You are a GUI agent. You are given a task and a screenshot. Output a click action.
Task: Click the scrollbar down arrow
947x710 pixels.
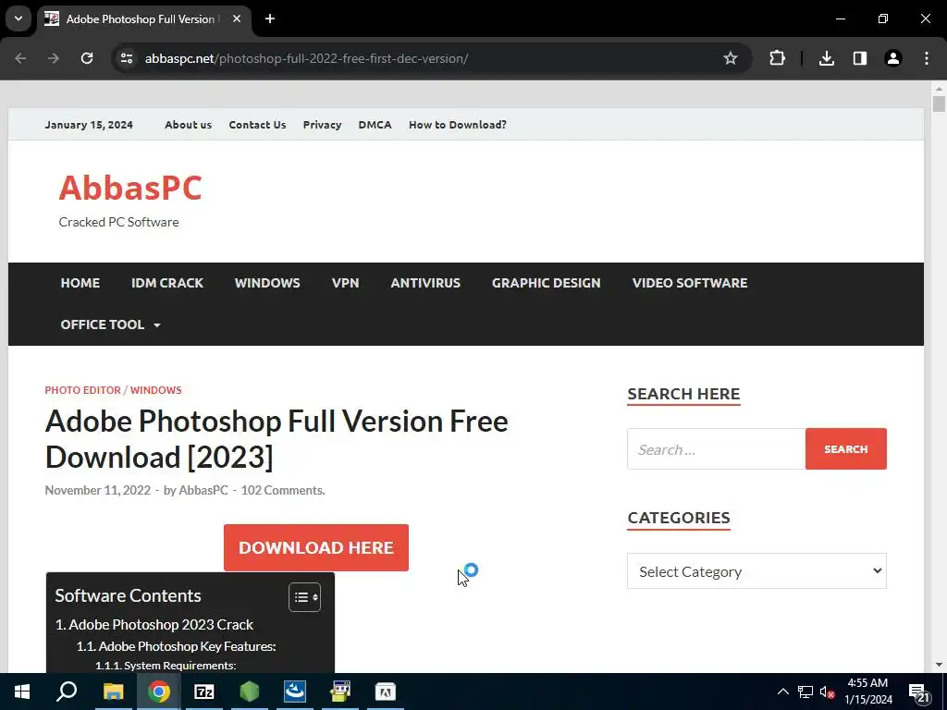[x=939, y=665]
